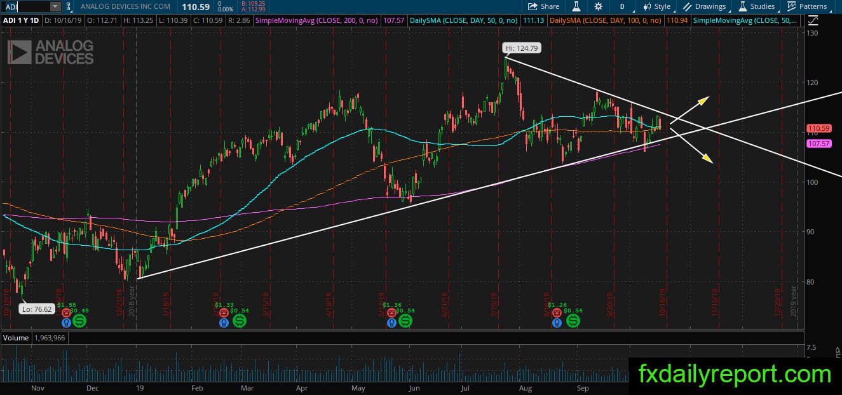
Task: Click the 107.57 study value in header
Action: pos(394,21)
